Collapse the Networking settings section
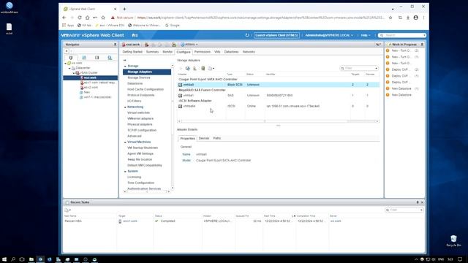This screenshot has width=468, height=263. [x=125, y=107]
